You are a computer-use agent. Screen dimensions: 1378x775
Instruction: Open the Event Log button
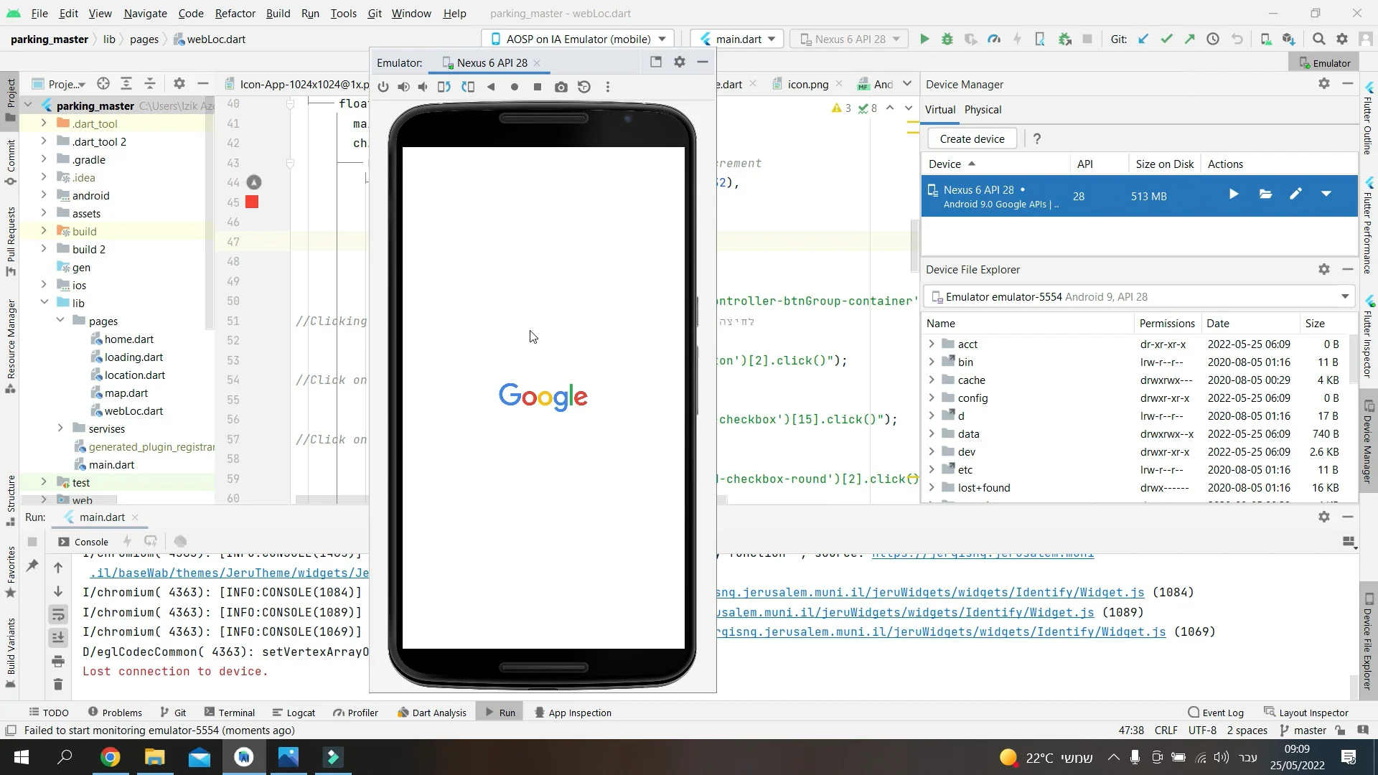(x=1216, y=713)
